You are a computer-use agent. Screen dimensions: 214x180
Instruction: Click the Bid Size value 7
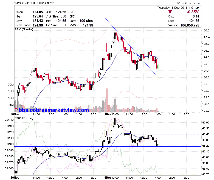(65, 25)
